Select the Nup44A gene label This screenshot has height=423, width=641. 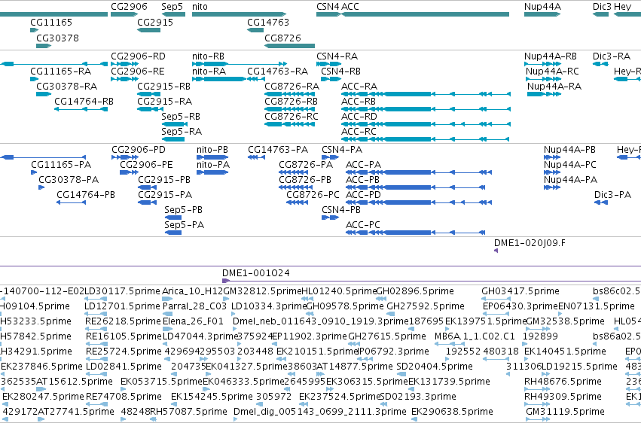(542, 7)
